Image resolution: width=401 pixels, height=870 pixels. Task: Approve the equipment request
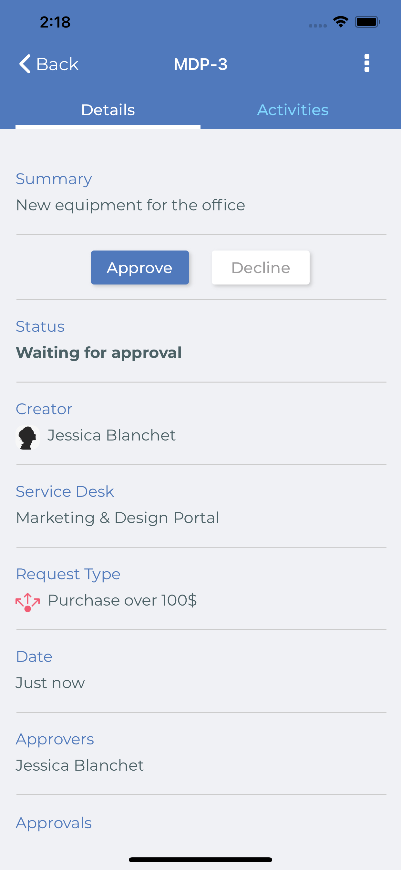[140, 267]
